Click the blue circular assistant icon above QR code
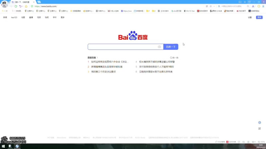The image size is (266, 149). [x=260, y=123]
